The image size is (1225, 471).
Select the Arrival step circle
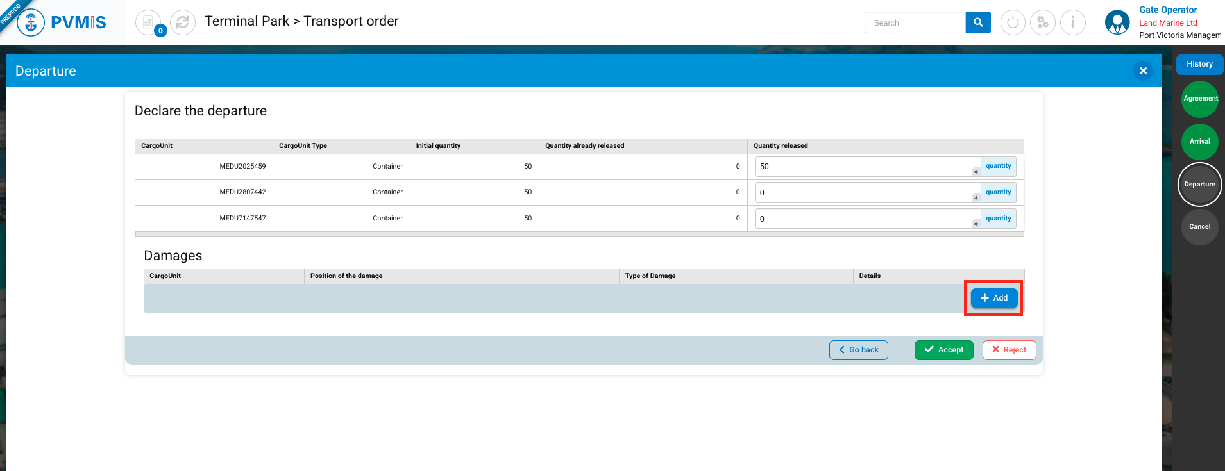coord(1199,142)
